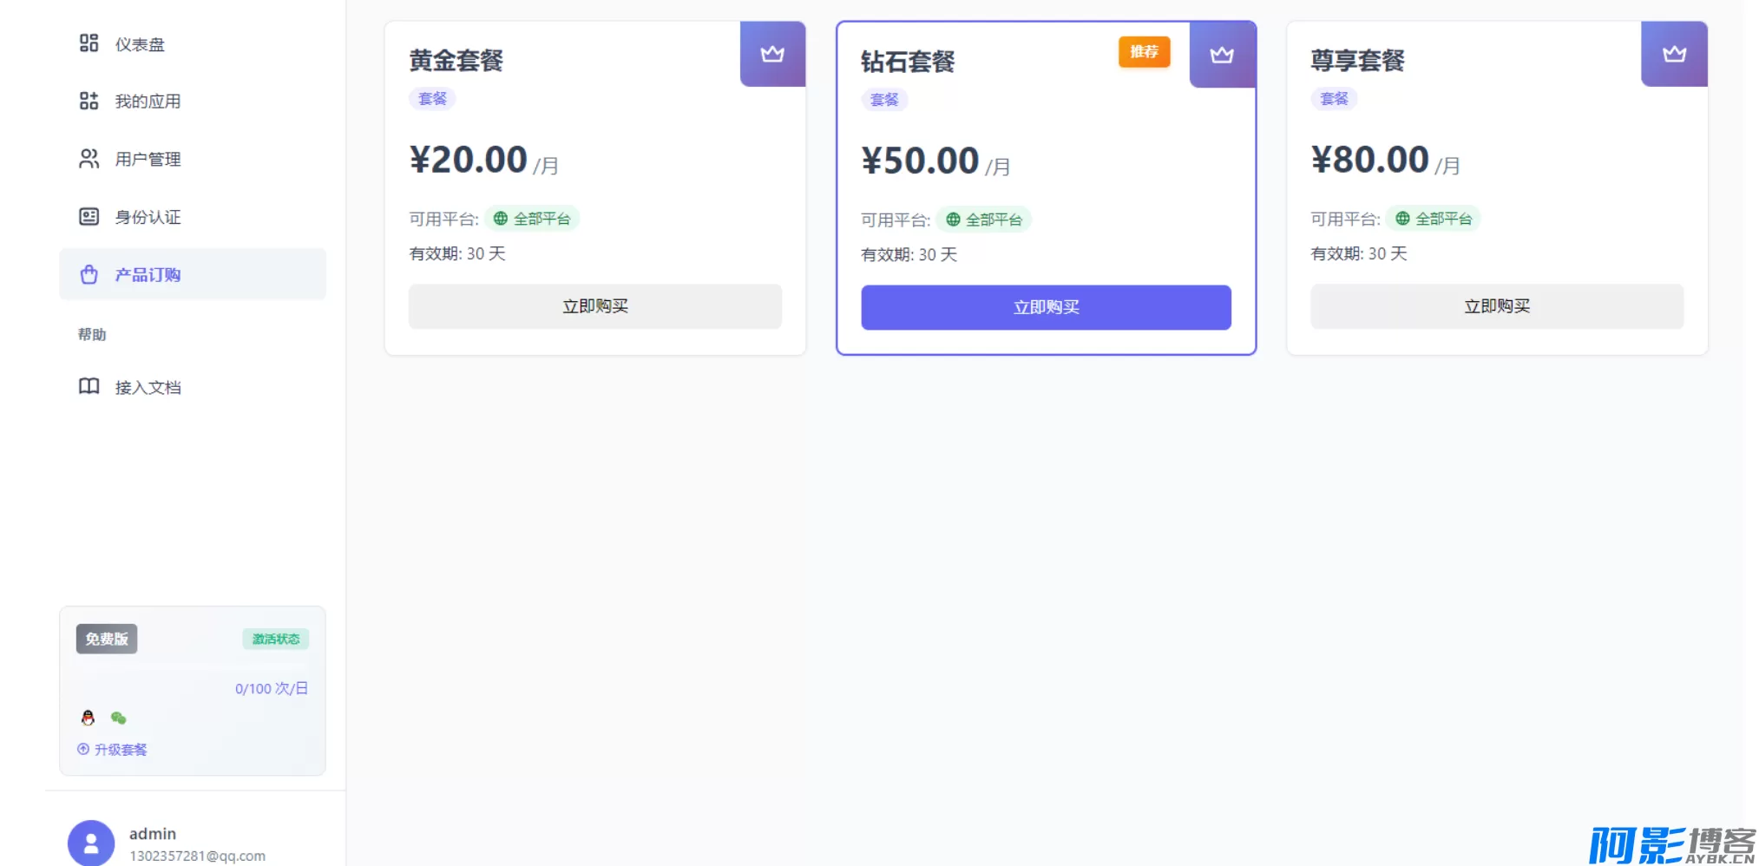Click the User Management people icon
The height and width of the screenshot is (866, 1759).
coord(89,159)
